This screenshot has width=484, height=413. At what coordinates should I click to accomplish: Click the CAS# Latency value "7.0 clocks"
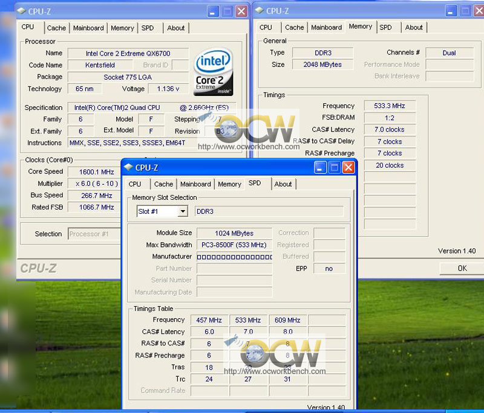point(390,129)
